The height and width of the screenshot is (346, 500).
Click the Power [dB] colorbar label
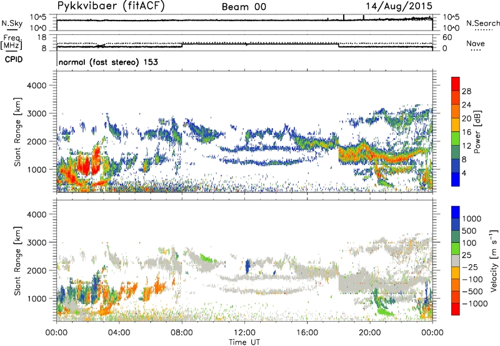[x=477, y=132]
